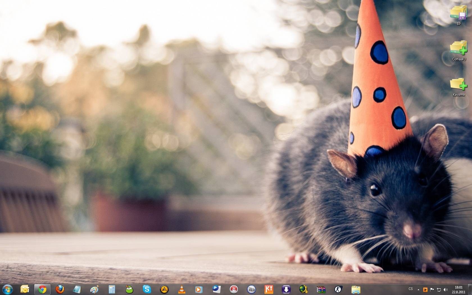Launch the Calculator from the taskbar
This screenshot has width=472, height=295.
point(112,289)
